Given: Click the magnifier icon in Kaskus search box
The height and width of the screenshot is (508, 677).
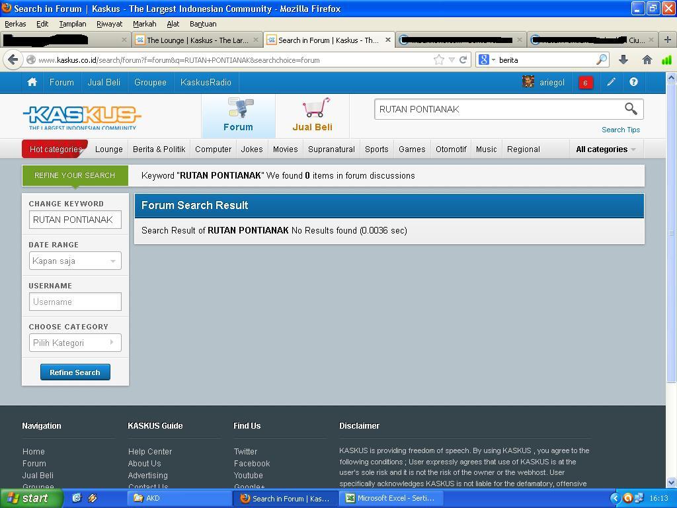Looking at the screenshot, I should pyautogui.click(x=631, y=109).
